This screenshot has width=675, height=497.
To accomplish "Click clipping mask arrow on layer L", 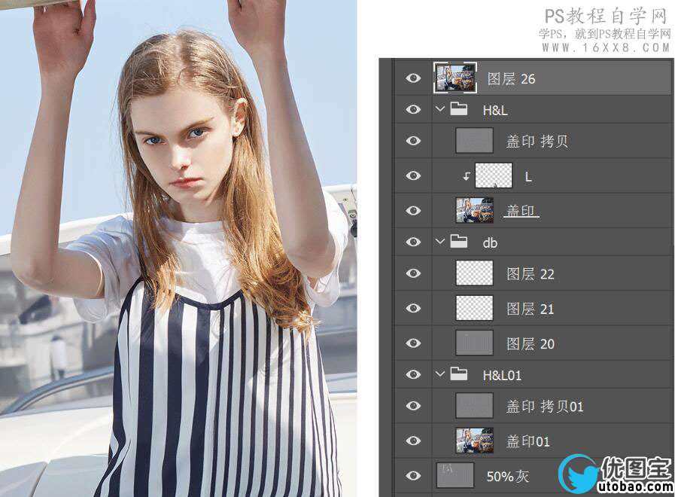I will pyautogui.click(x=467, y=176).
